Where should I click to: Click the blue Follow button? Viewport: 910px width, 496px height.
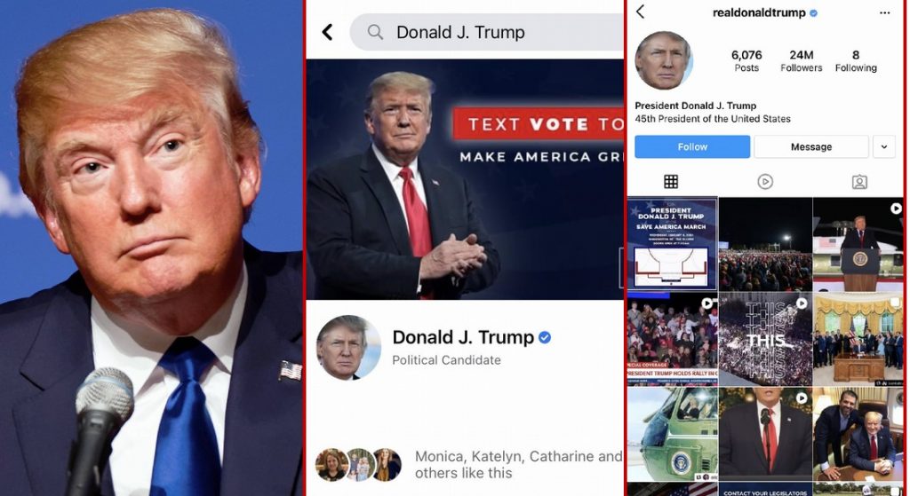692,147
